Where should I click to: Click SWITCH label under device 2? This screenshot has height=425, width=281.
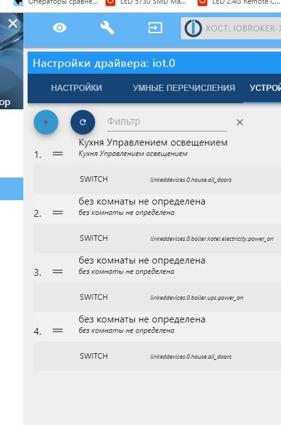point(94,238)
